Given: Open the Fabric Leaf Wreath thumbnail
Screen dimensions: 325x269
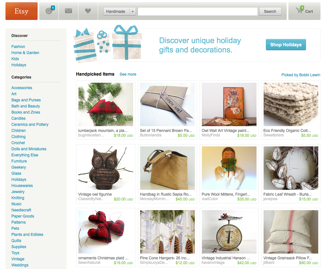Looking at the screenshot, I should (291, 168).
